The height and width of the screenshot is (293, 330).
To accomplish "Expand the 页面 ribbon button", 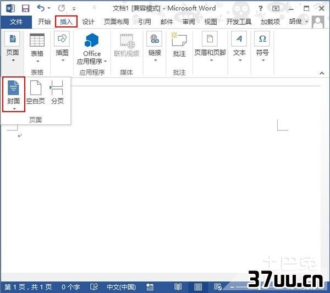I will click(x=13, y=47).
